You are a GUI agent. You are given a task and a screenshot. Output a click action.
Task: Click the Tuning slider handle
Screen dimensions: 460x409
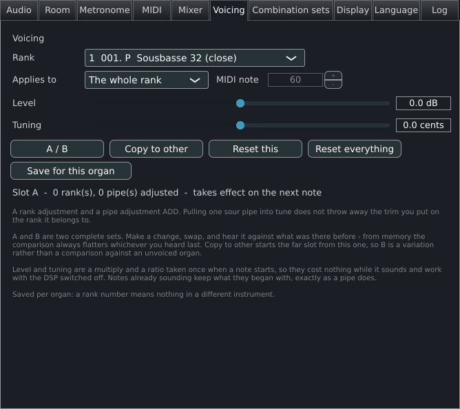[240, 125]
